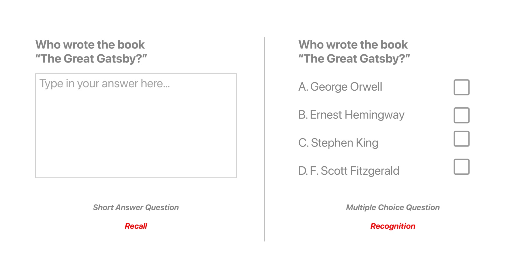Click 'Who wrote the book' above the text box

(x=90, y=45)
